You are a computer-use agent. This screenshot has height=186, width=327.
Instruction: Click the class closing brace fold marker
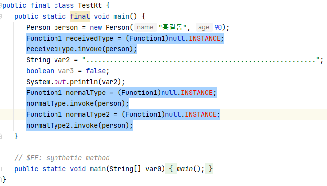tap(1, 180)
